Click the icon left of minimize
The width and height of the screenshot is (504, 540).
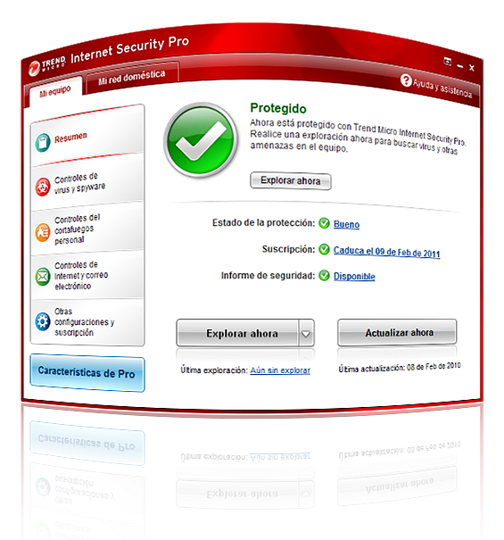point(447,62)
